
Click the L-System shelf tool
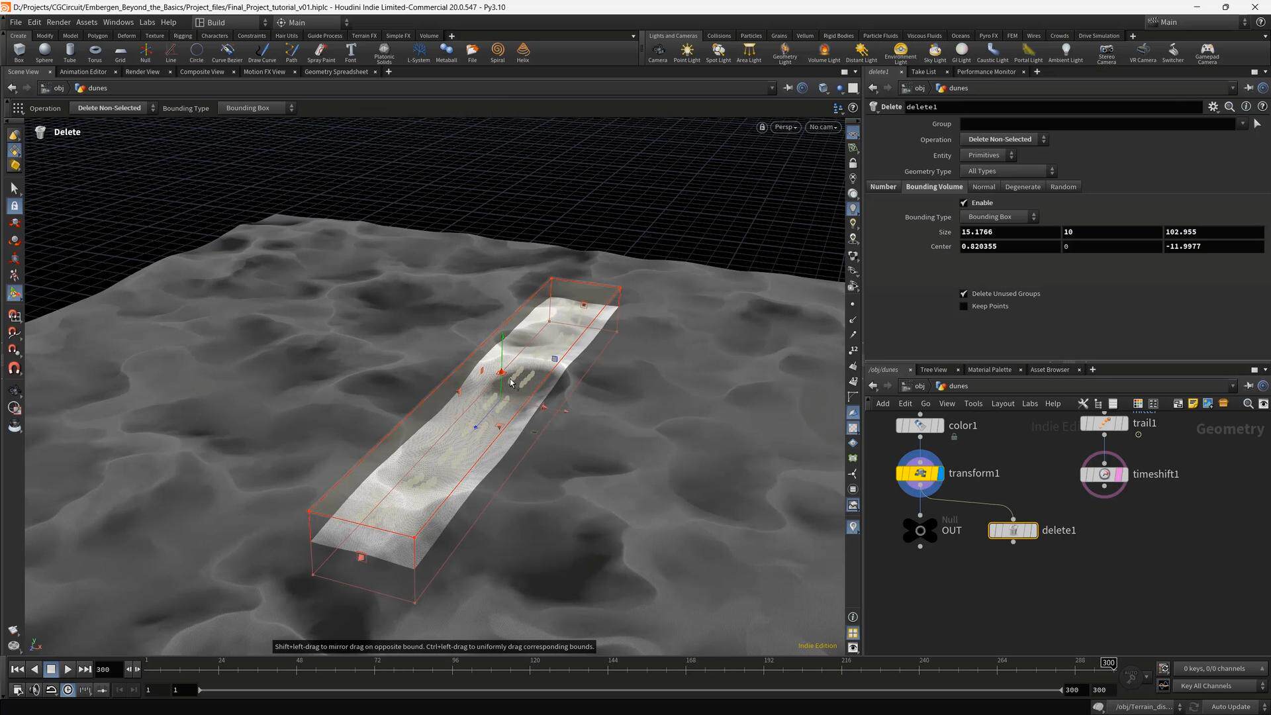(418, 52)
